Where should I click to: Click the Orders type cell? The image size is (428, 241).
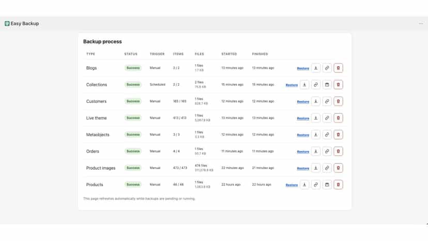click(93, 152)
